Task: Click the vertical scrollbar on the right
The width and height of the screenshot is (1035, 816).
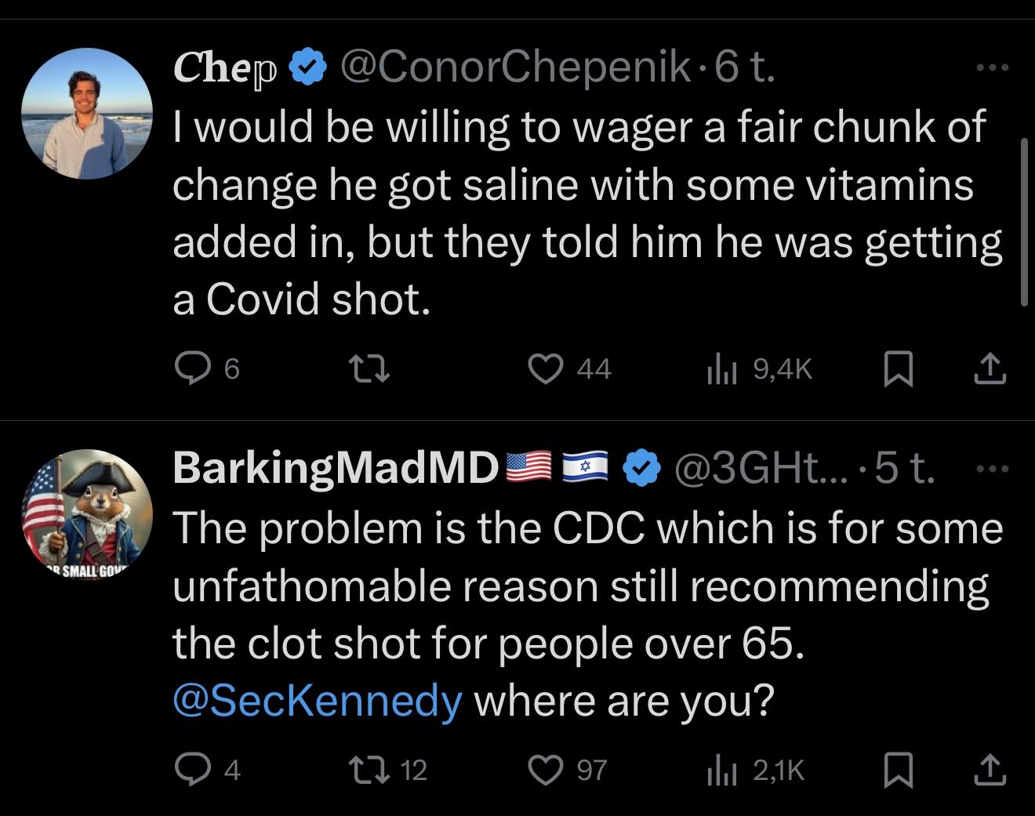Action: [1023, 222]
